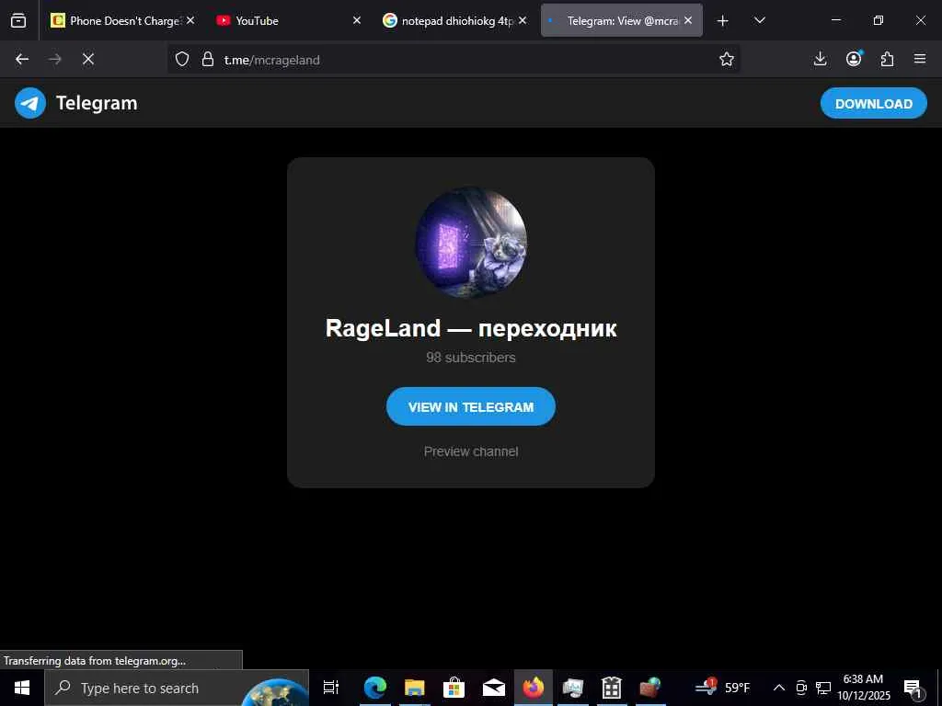Bookmark this page with the star icon
The image size is (942, 706).
pos(727,60)
